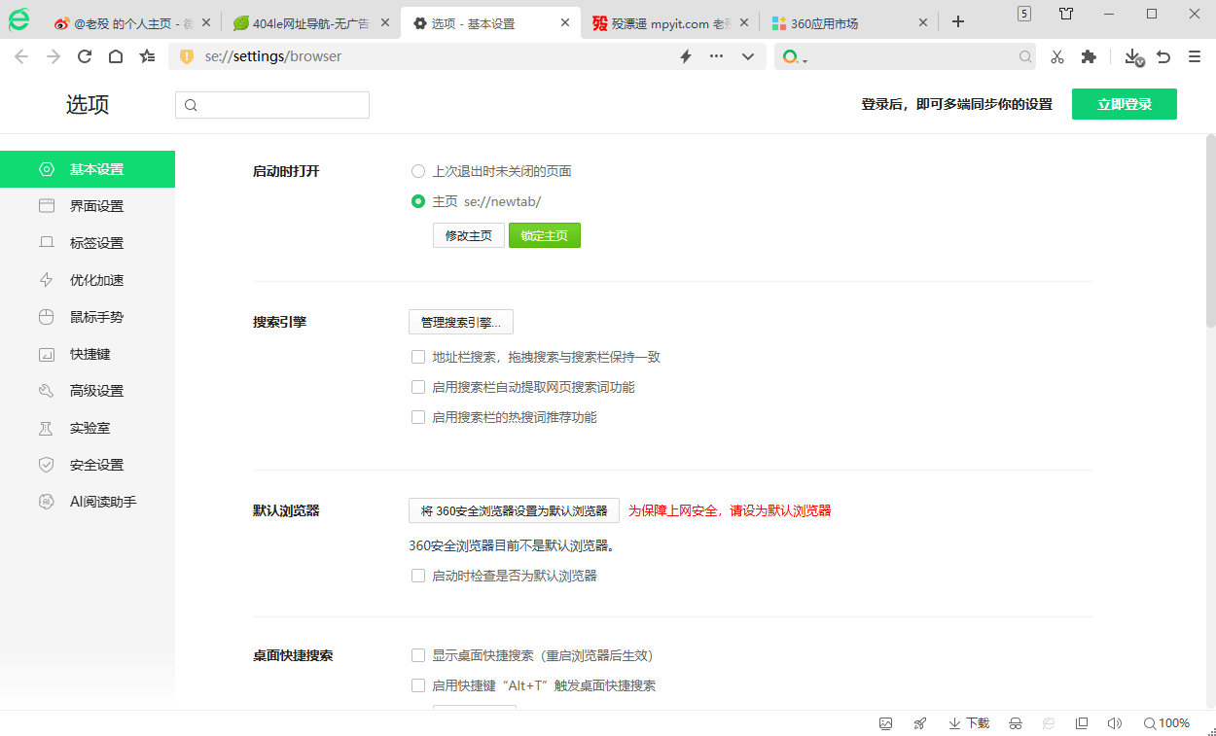Open the three-dots address bar menu
The height and width of the screenshot is (736, 1216).
pyautogui.click(x=717, y=56)
